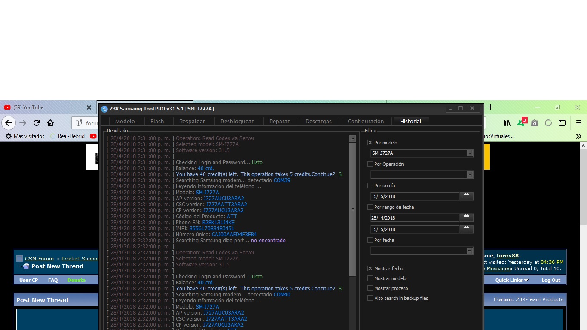Click the Z3X Samsung Tool title bar icon

[x=104, y=109]
